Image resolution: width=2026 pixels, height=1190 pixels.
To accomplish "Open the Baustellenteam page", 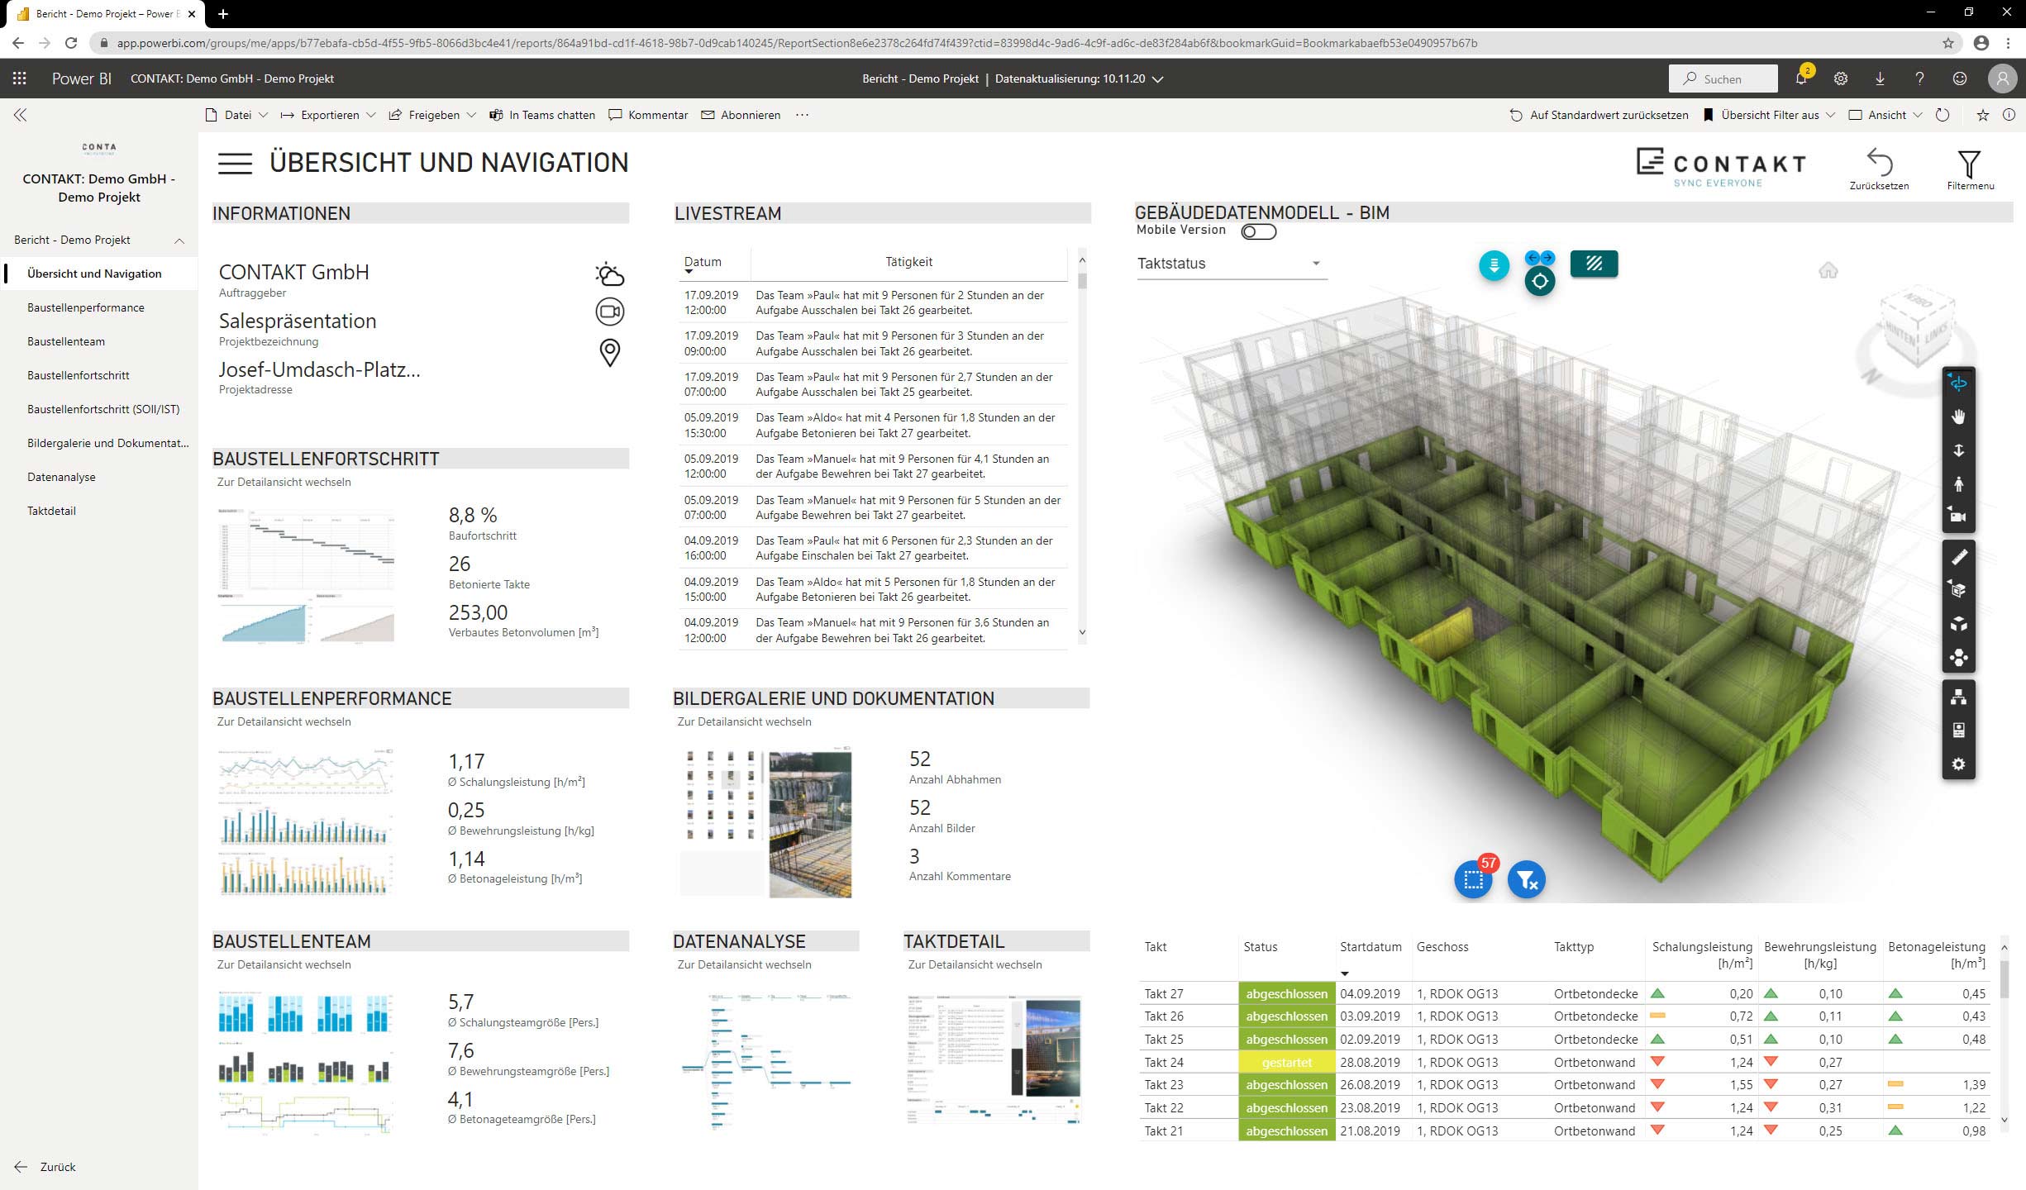I will (x=100, y=341).
